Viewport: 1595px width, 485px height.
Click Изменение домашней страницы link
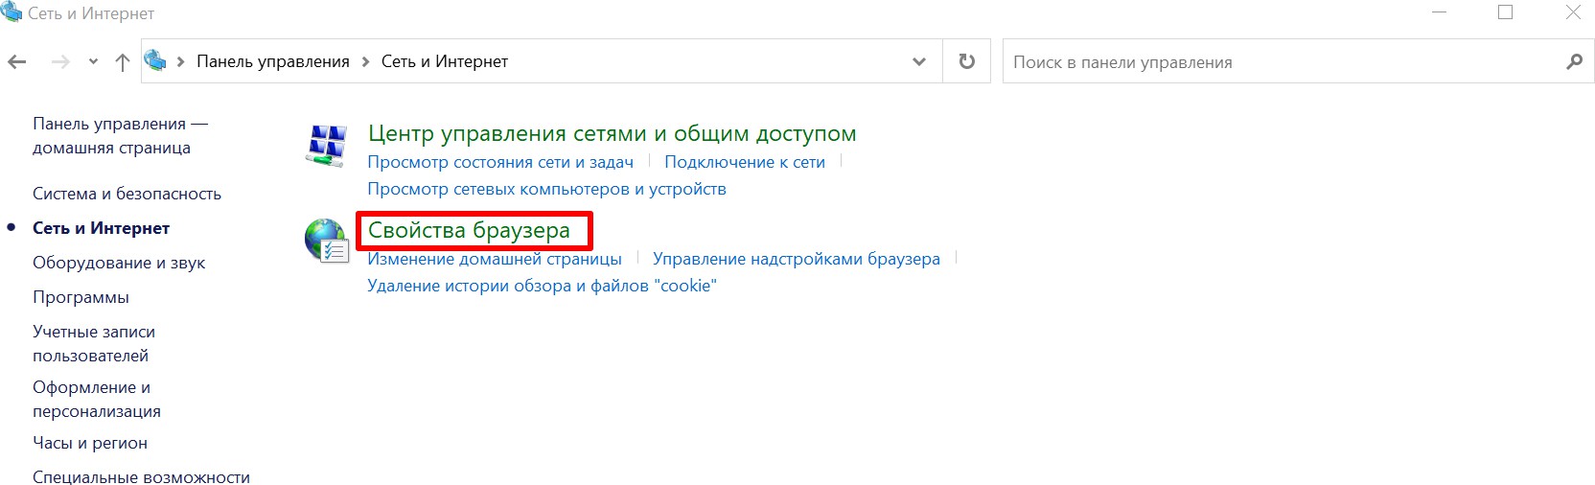tap(495, 259)
